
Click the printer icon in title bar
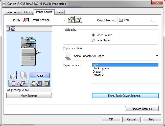pyautogui.click(x=4, y=4)
